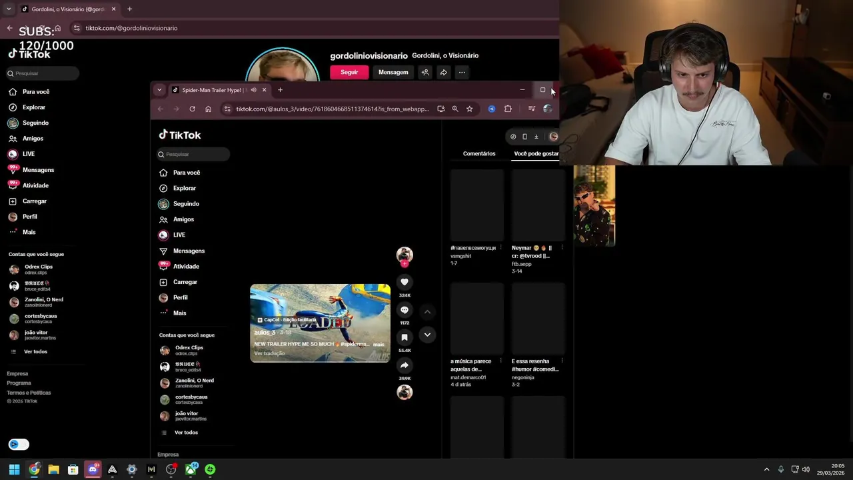Install the TikTok app via address bar icon

(x=440, y=109)
